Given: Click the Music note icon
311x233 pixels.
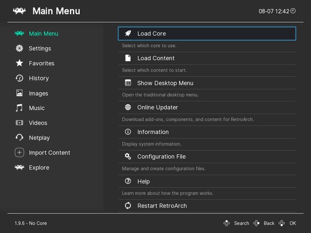Looking at the screenshot, I should pos(19,108).
